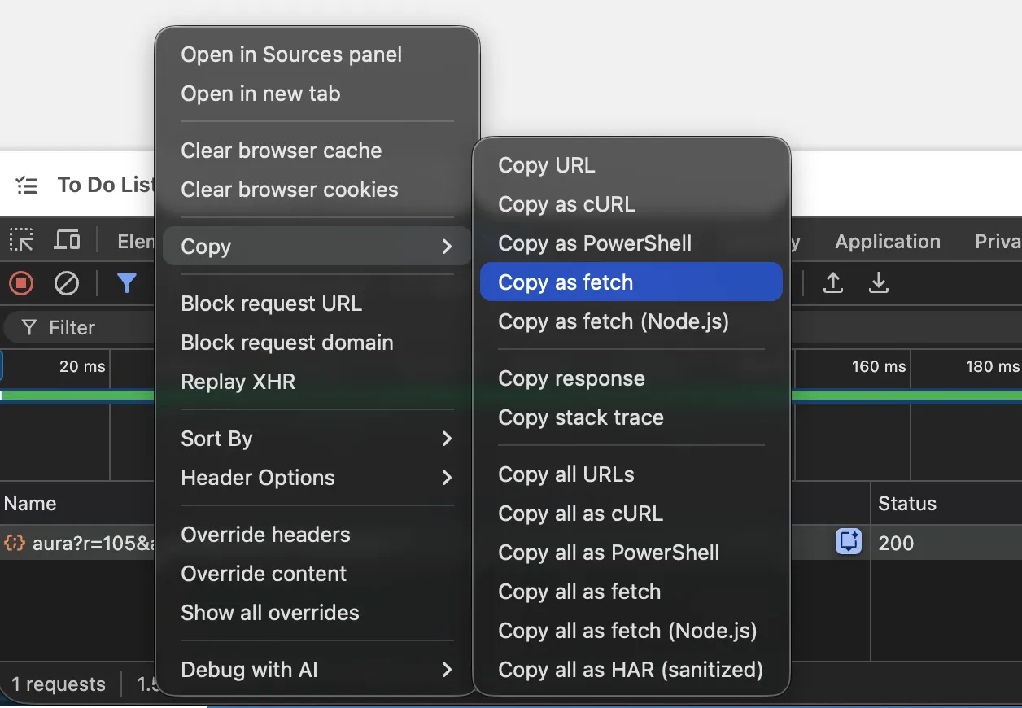Click Clear browser cache
The height and width of the screenshot is (708, 1022).
pos(281,151)
